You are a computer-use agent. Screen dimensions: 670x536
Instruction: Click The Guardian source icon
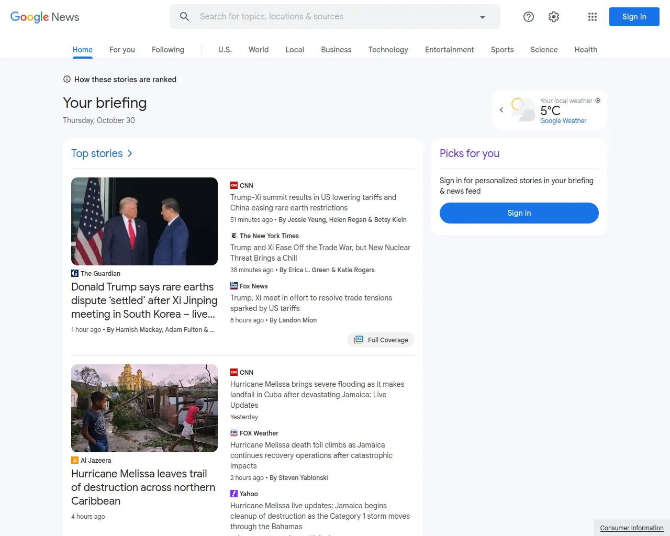pos(75,273)
